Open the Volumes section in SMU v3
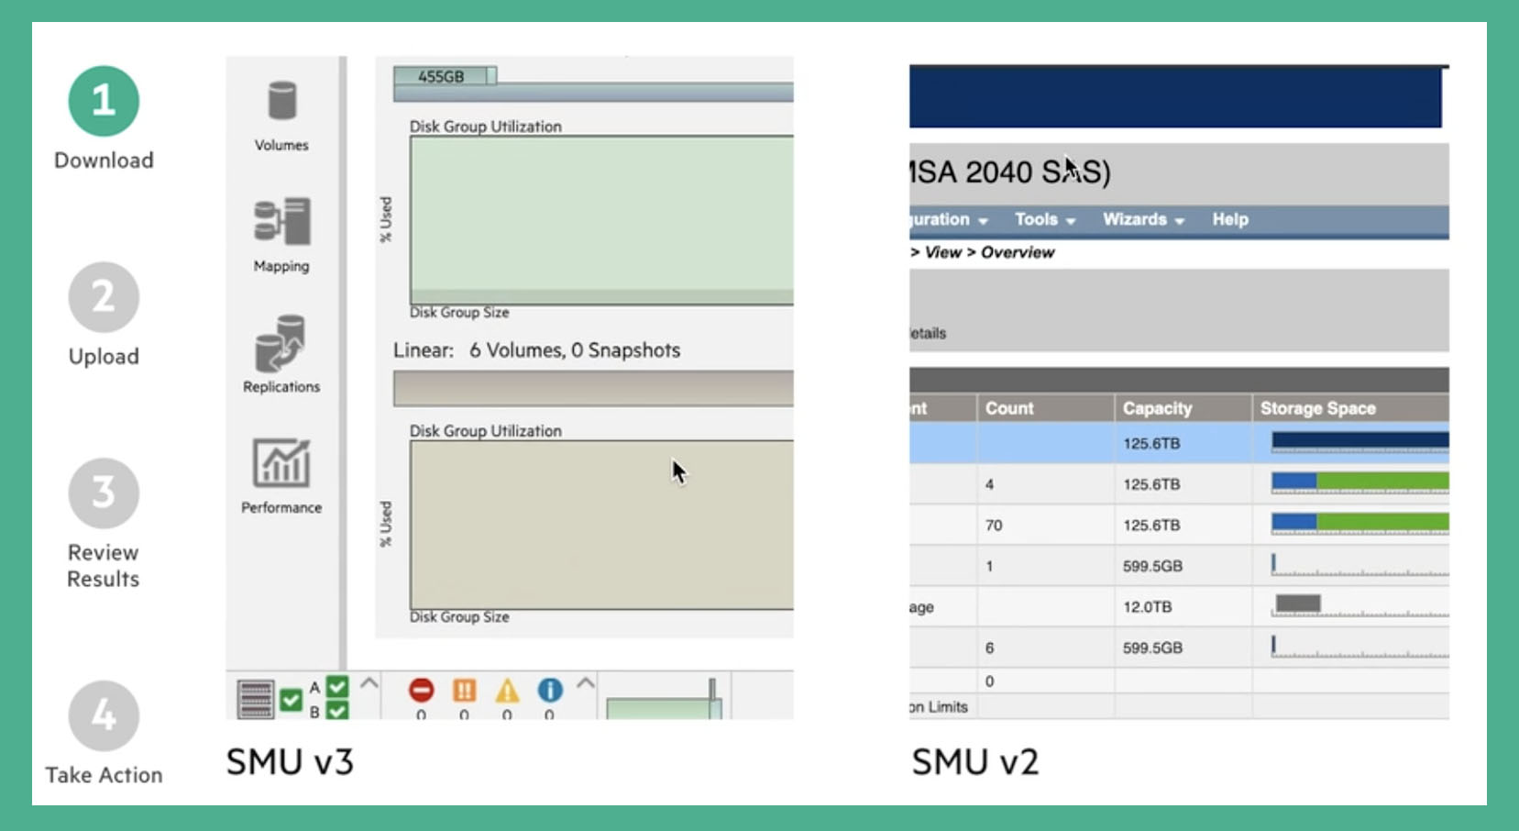The width and height of the screenshot is (1519, 831). [281, 116]
